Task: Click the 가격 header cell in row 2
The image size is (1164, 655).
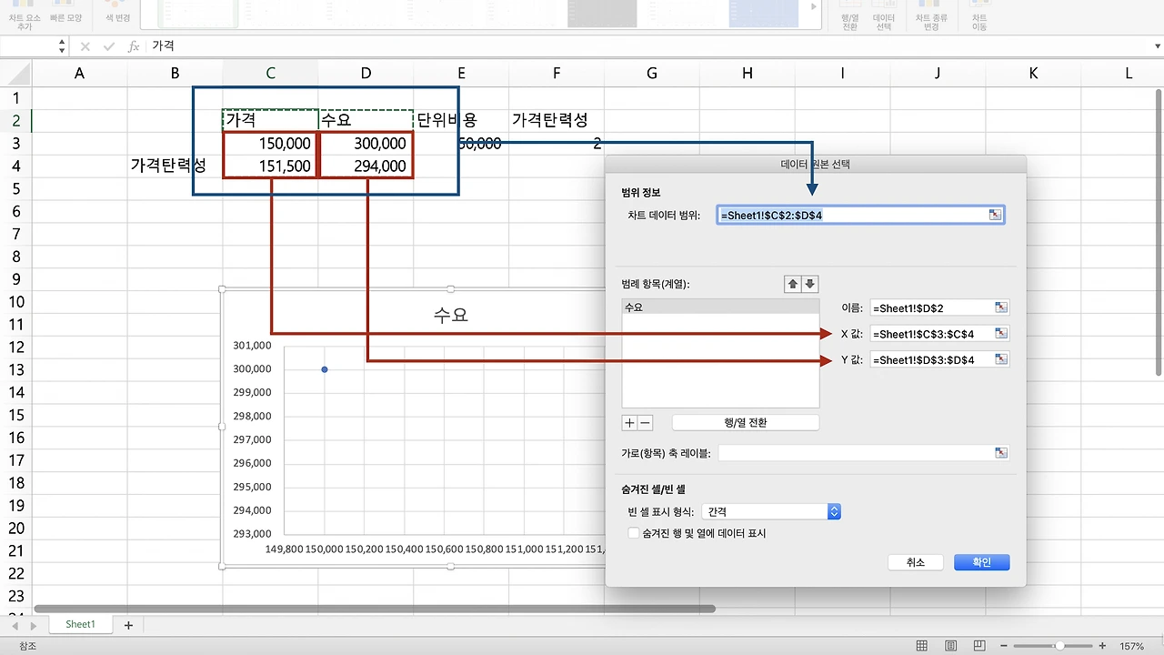Action: point(270,120)
